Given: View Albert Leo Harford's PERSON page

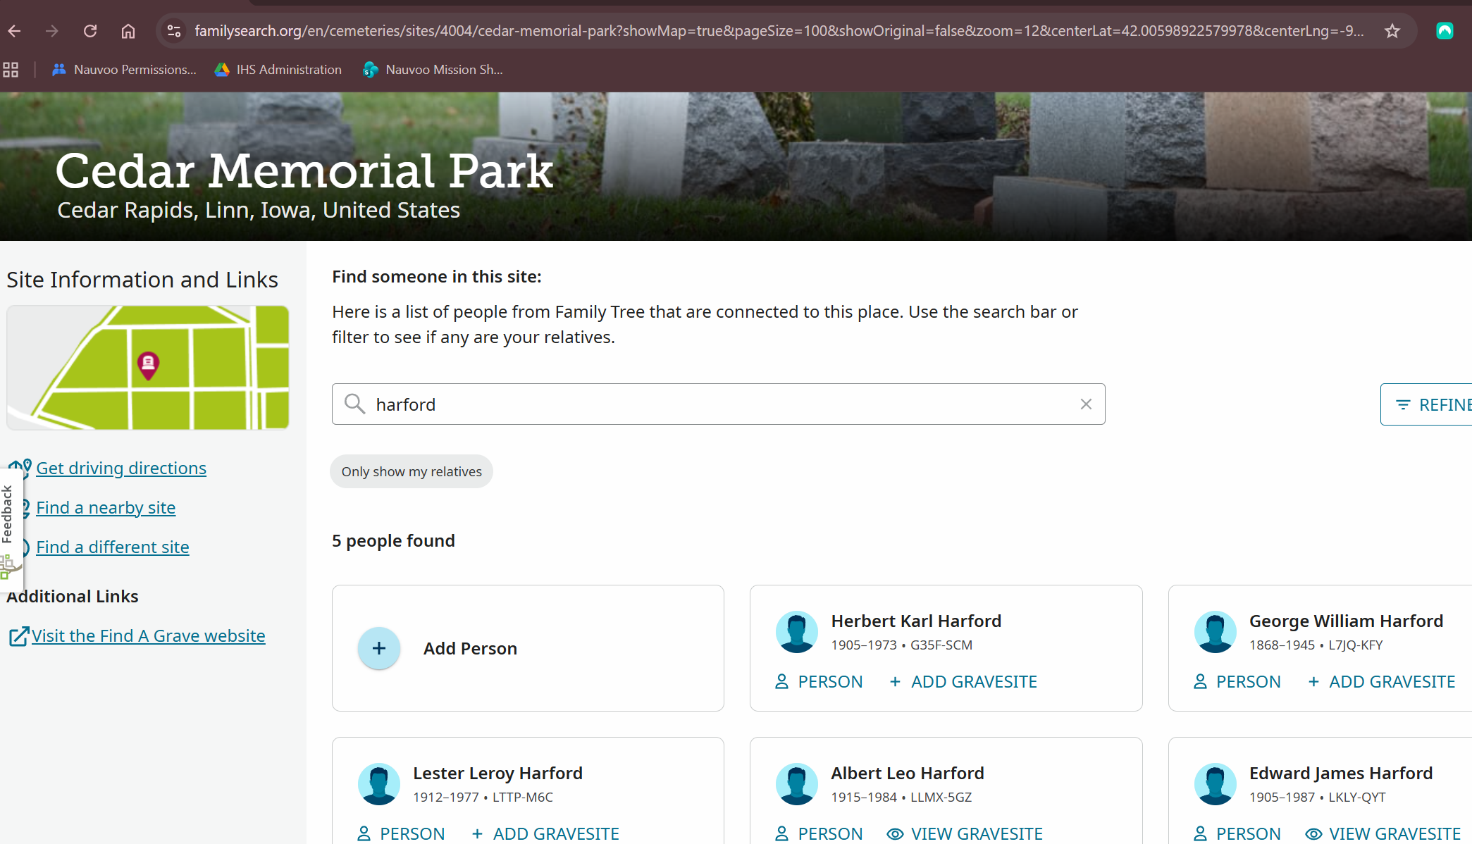Looking at the screenshot, I should [x=819, y=834].
